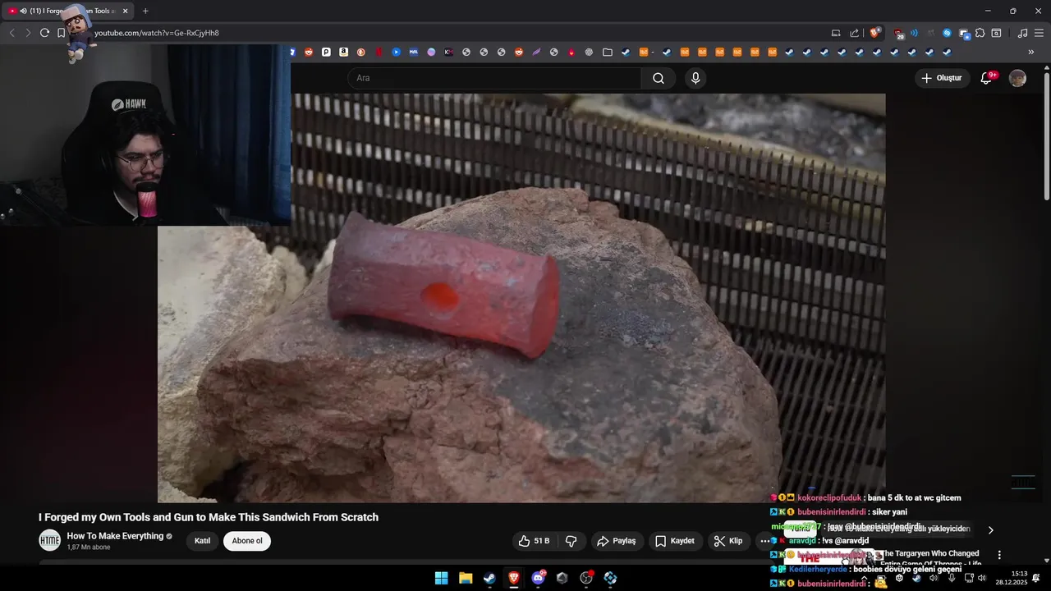Open the Amazon bookmark icon
This screenshot has height=591, width=1051.
[343, 52]
